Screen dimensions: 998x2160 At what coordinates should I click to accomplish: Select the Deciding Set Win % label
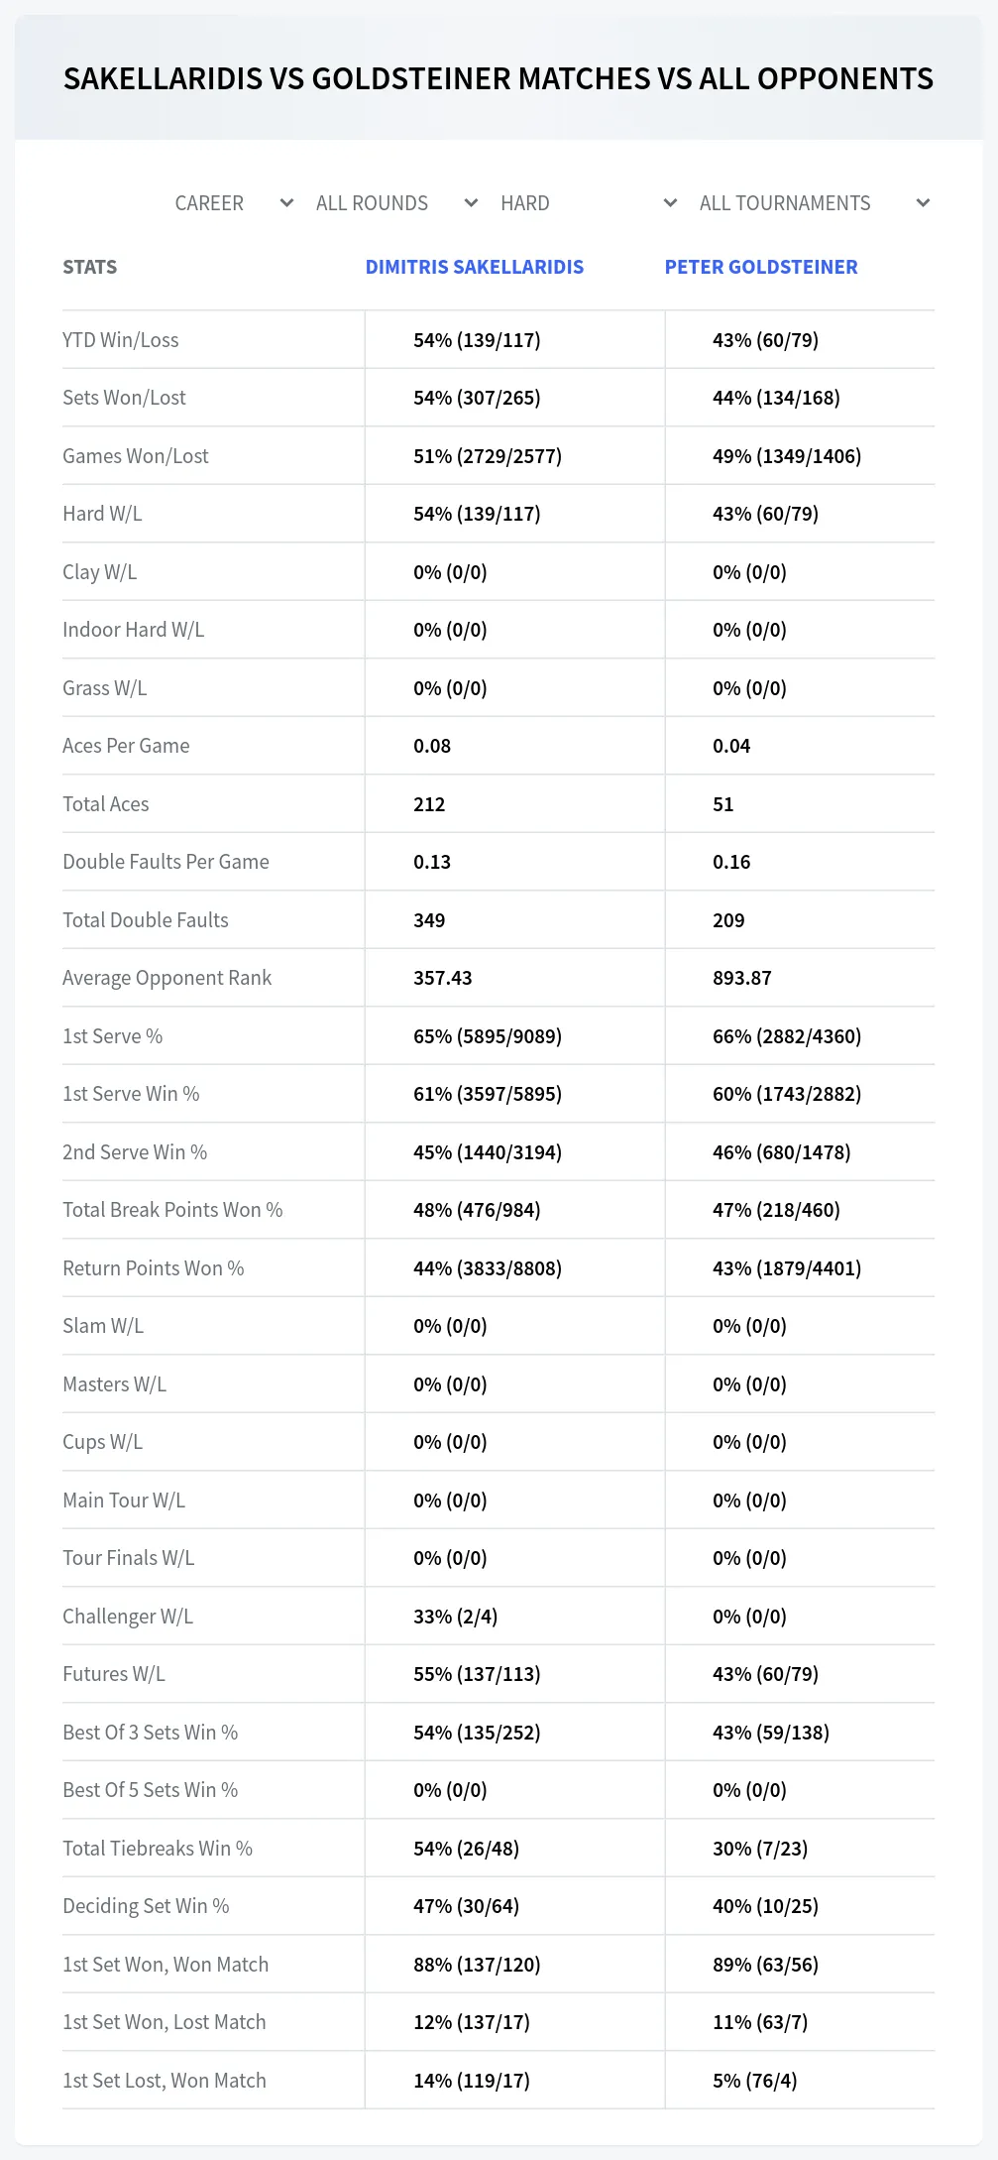146,1906
